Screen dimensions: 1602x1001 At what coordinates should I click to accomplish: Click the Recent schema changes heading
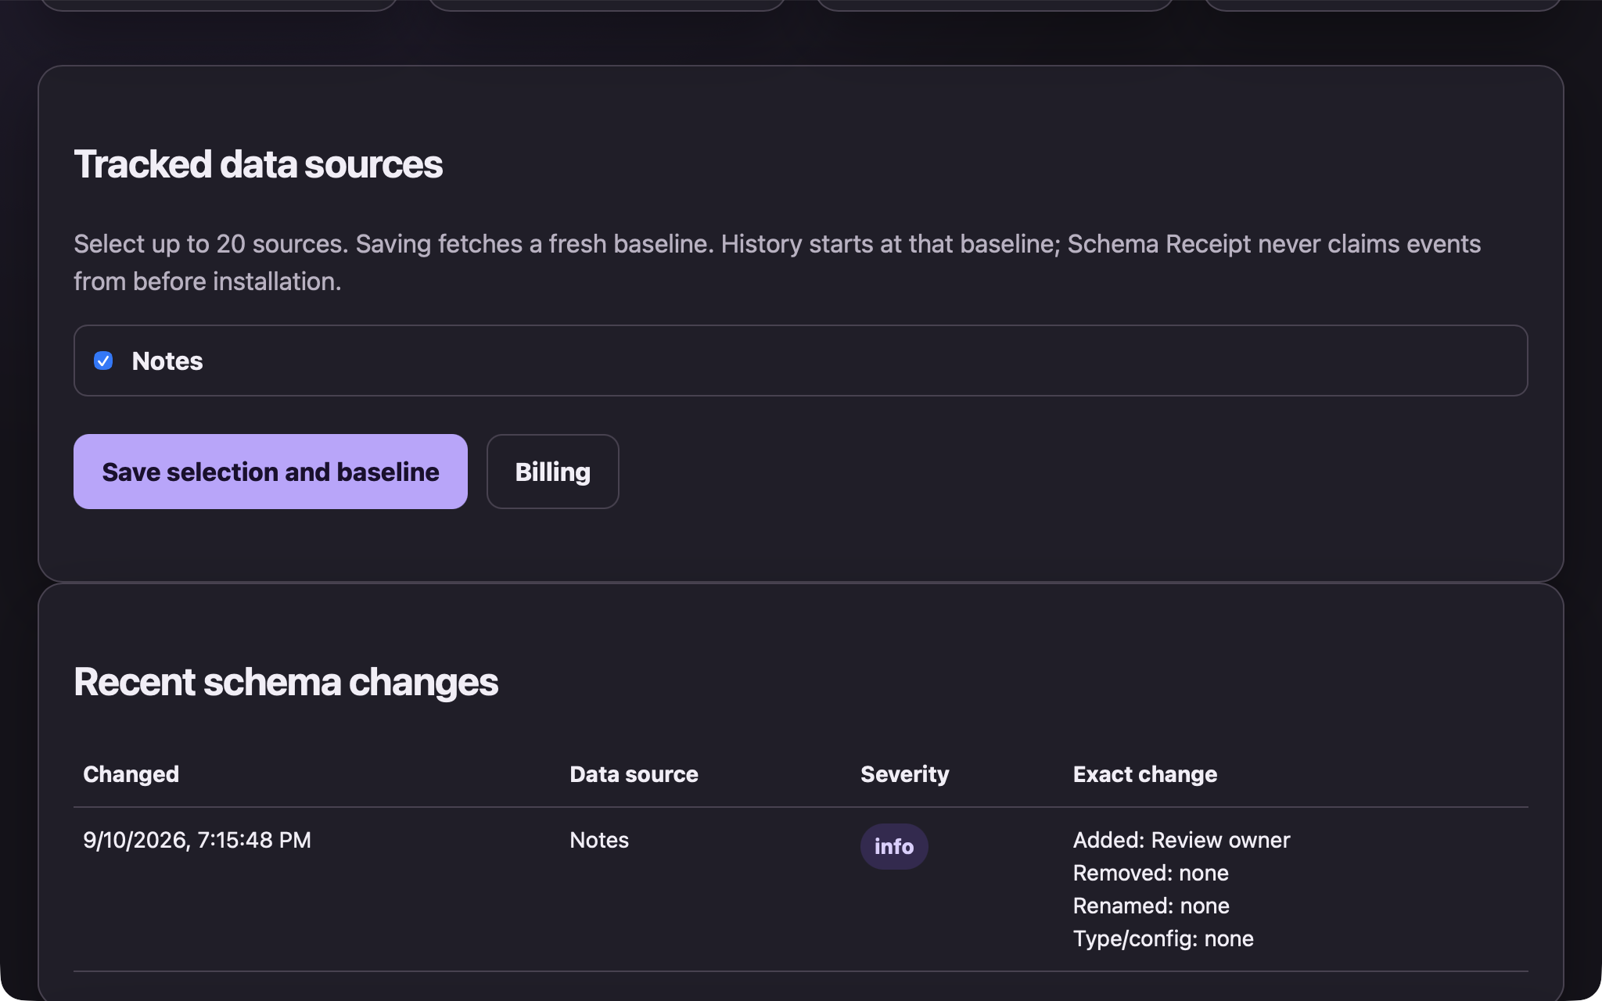pyautogui.click(x=286, y=682)
